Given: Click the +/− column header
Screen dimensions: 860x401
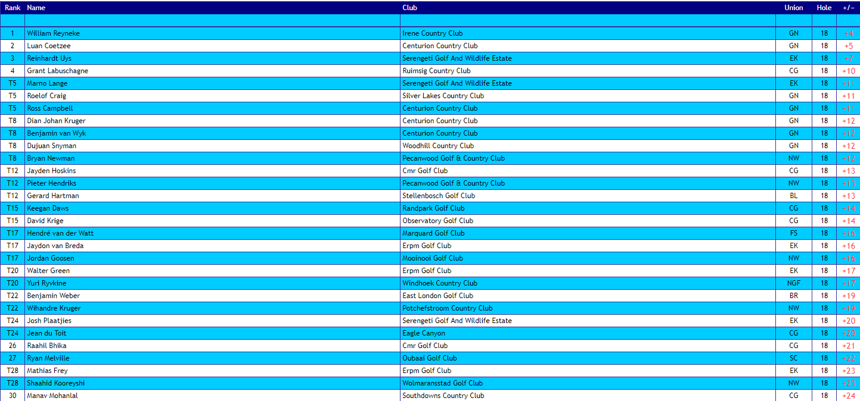Looking at the screenshot, I should [x=849, y=8].
